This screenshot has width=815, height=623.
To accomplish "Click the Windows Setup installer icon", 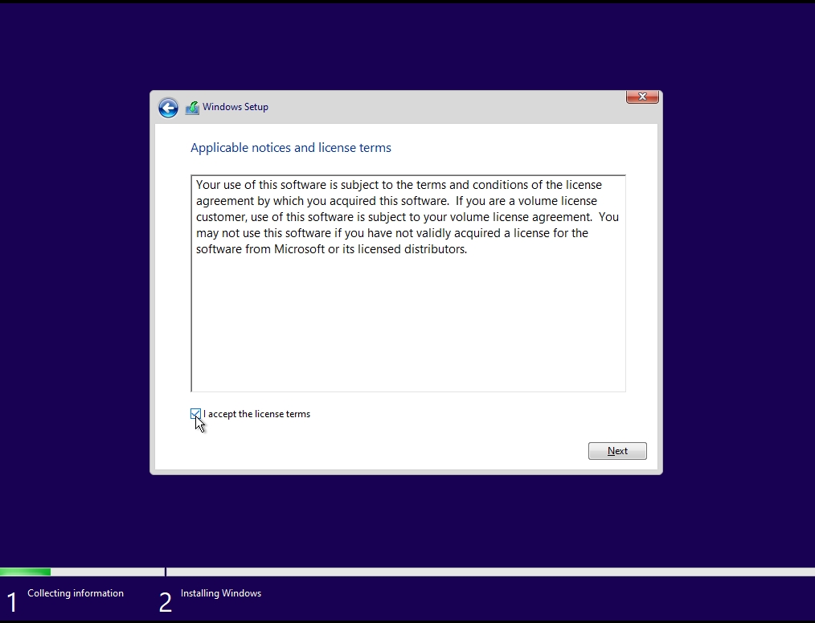I will coord(192,108).
